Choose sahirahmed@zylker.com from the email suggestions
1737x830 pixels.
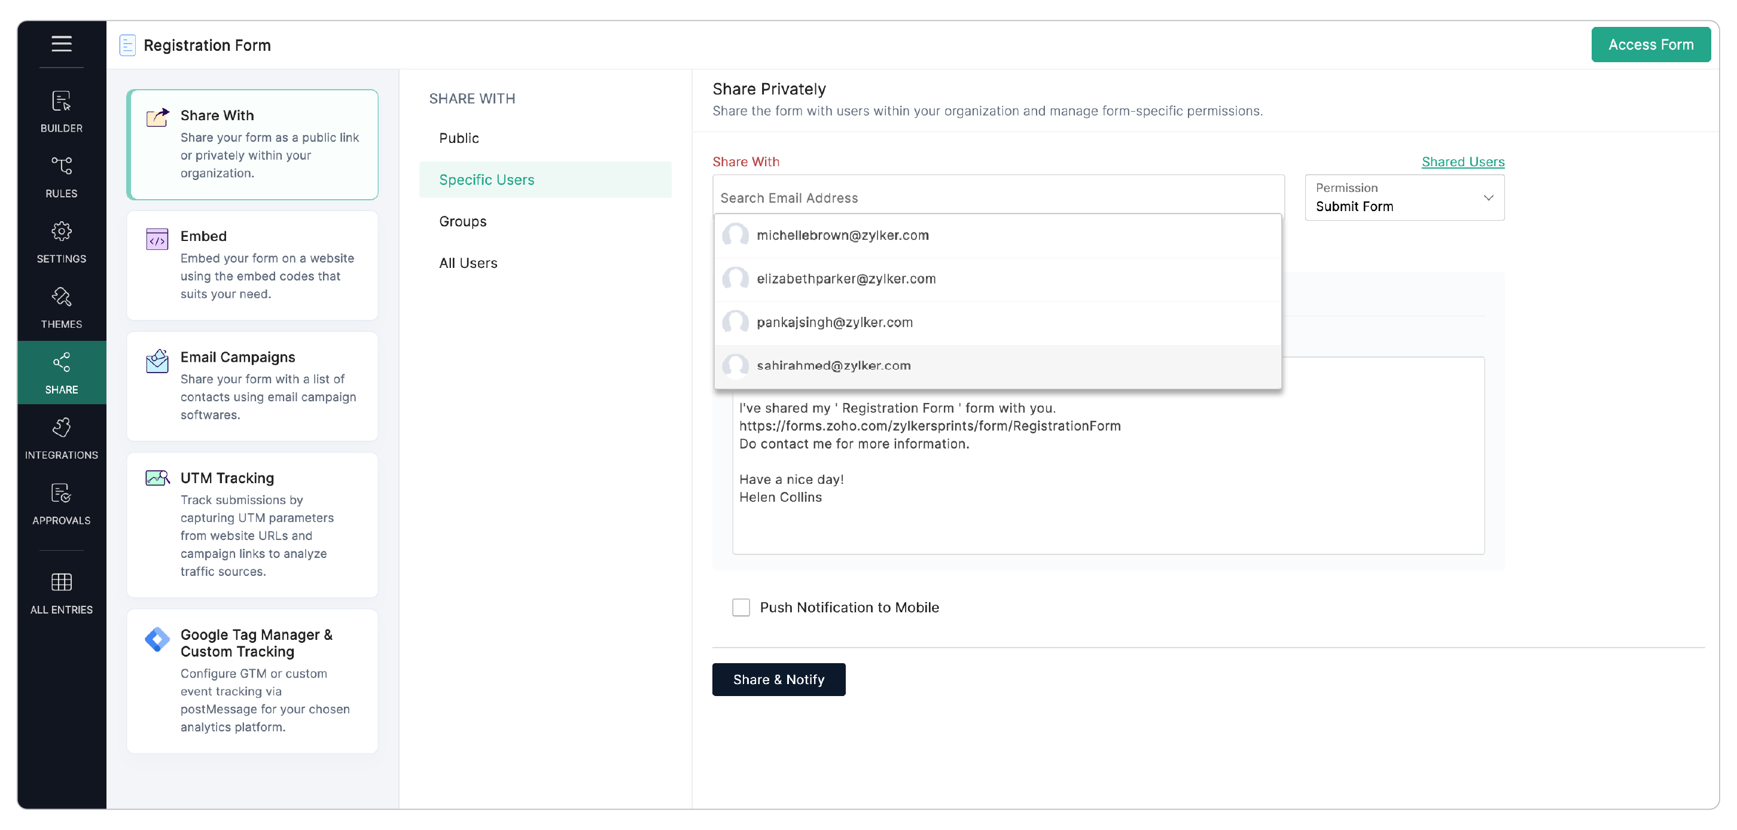[x=833, y=365]
